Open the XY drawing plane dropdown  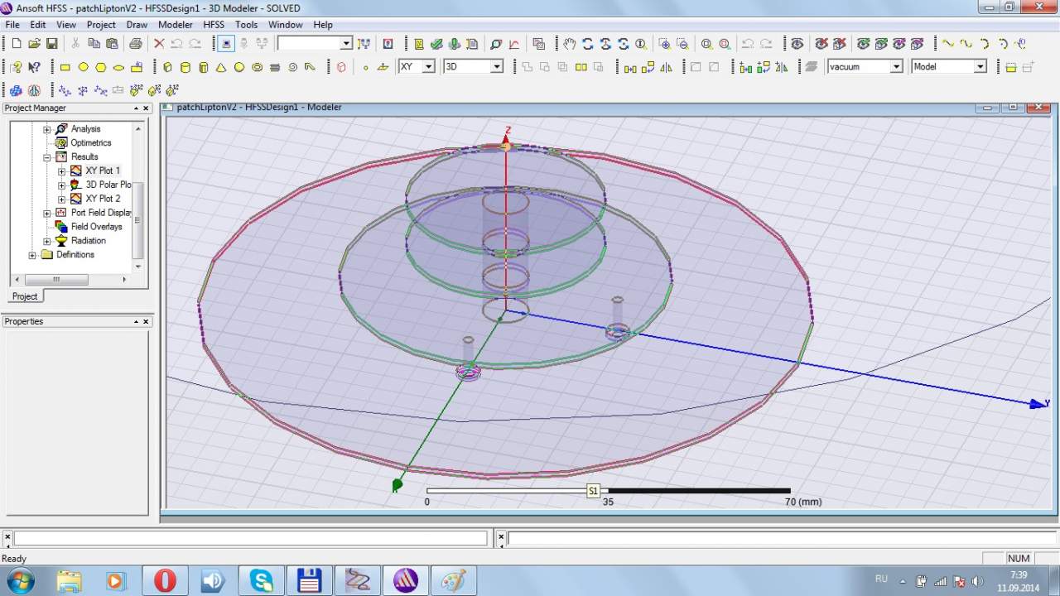click(x=428, y=67)
